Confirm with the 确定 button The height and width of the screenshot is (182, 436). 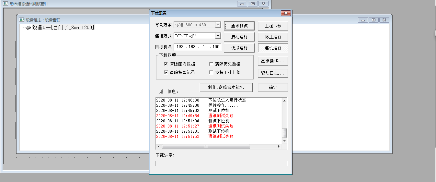click(273, 87)
